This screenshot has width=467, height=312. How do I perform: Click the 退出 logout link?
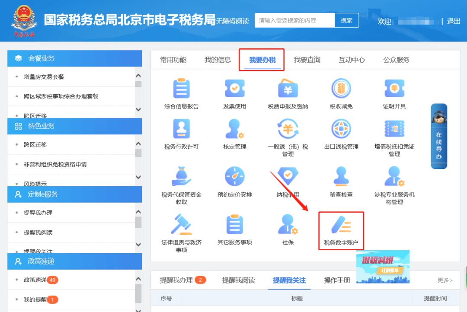[x=454, y=21]
